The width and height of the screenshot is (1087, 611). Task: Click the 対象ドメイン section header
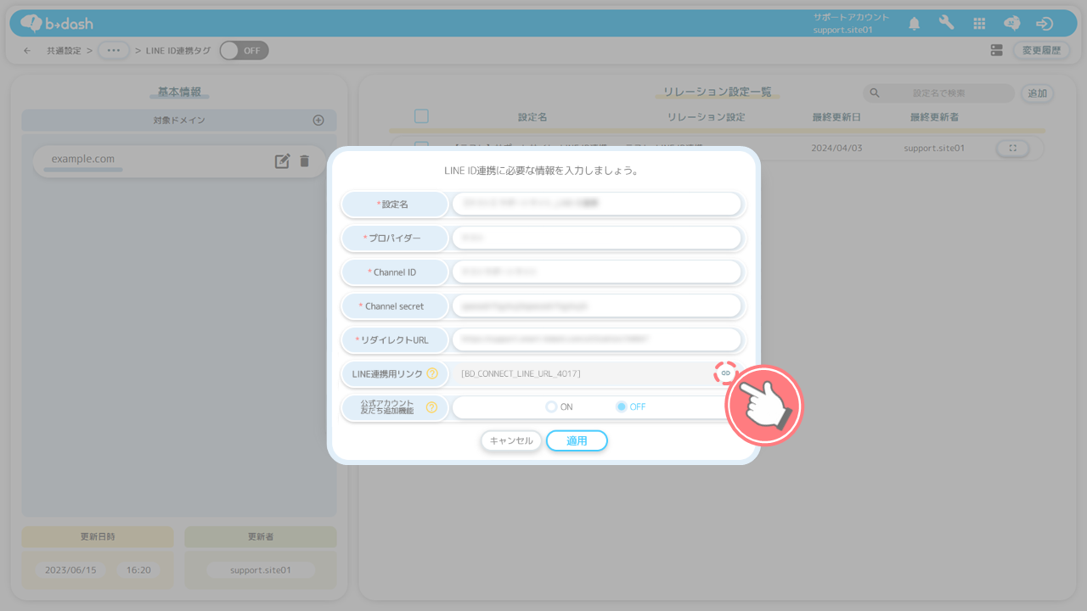[179, 121]
